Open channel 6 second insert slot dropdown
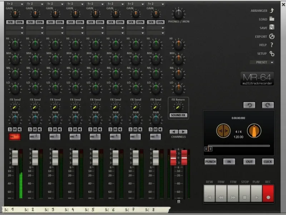The width and height of the screenshot is (286, 215). click(x=115, y=33)
